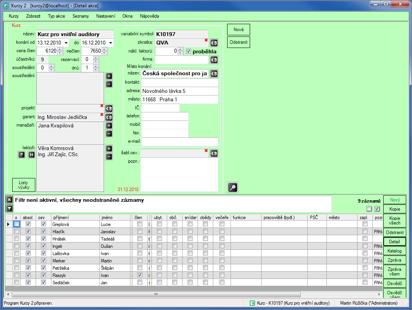
Task: Remove a lektor with minus icon
Action: (x=109, y=157)
